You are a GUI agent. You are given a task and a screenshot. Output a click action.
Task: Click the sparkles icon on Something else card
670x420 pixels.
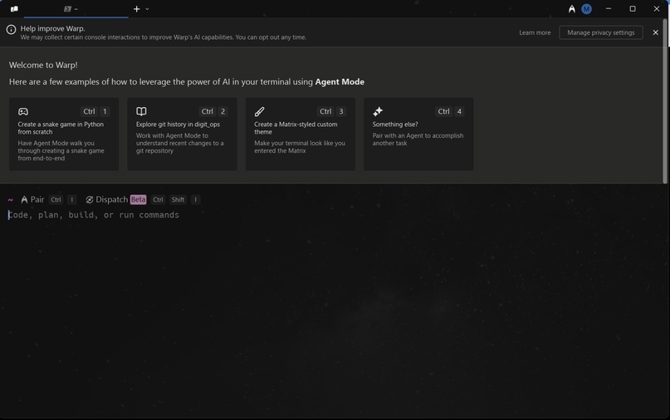[378, 111]
